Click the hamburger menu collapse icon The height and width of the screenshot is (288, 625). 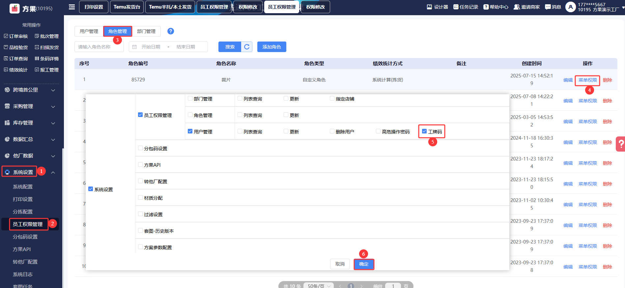coord(71,7)
